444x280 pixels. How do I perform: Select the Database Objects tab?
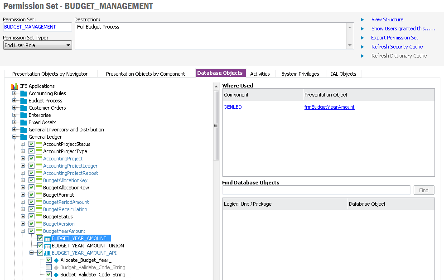point(220,73)
